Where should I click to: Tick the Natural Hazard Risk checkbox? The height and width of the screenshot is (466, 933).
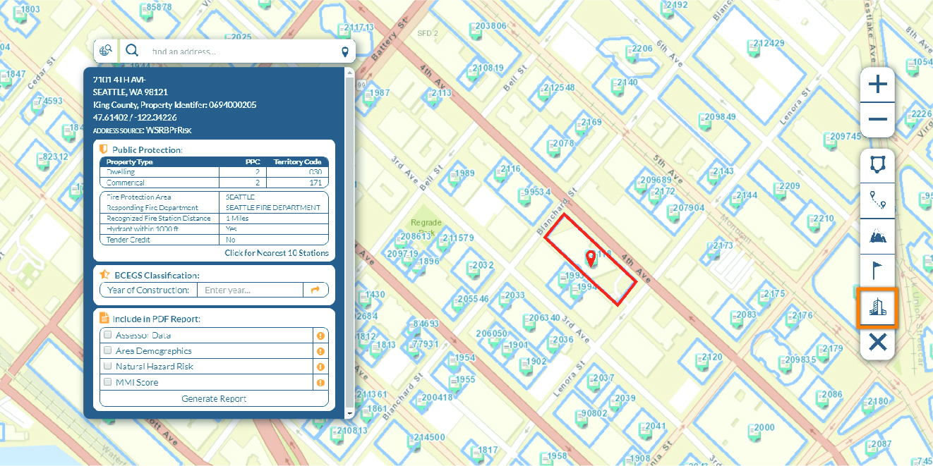[108, 366]
